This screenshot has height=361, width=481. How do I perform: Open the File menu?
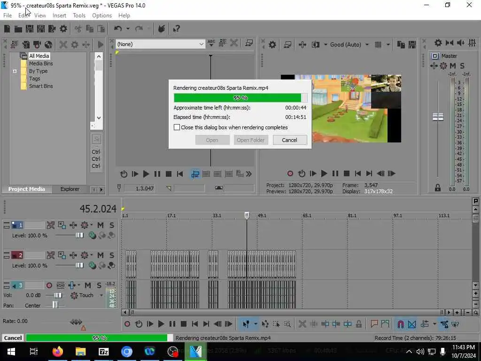(8, 16)
